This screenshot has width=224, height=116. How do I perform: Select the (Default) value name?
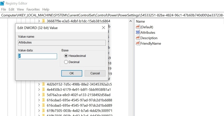point(147,27)
